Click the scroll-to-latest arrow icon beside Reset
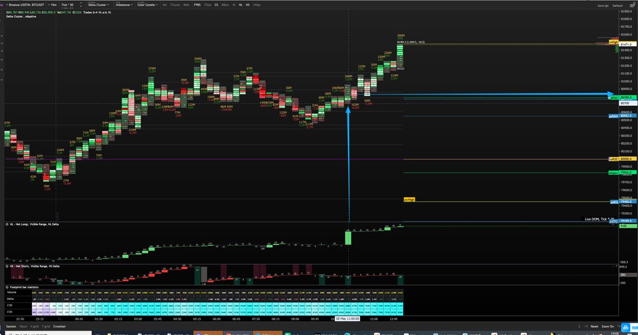 [x=586, y=326]
